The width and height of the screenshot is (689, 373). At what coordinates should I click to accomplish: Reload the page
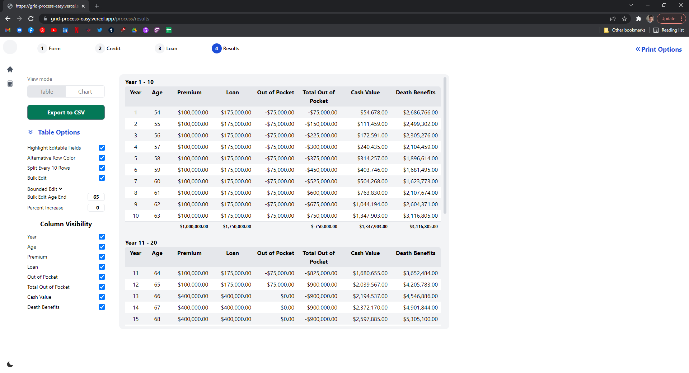[x=31, y=19]
